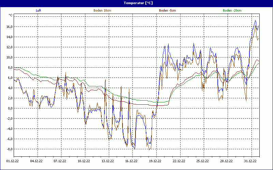Click the 01.12.22 date label
273x170 pixels.
tap(12, 161)
